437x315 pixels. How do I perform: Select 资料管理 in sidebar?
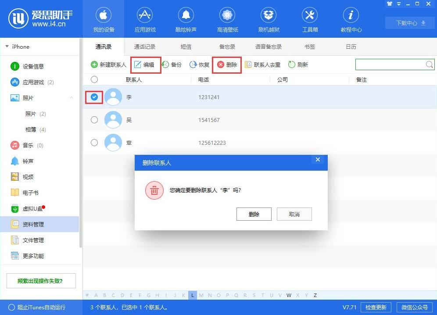(x=39, y=224)
